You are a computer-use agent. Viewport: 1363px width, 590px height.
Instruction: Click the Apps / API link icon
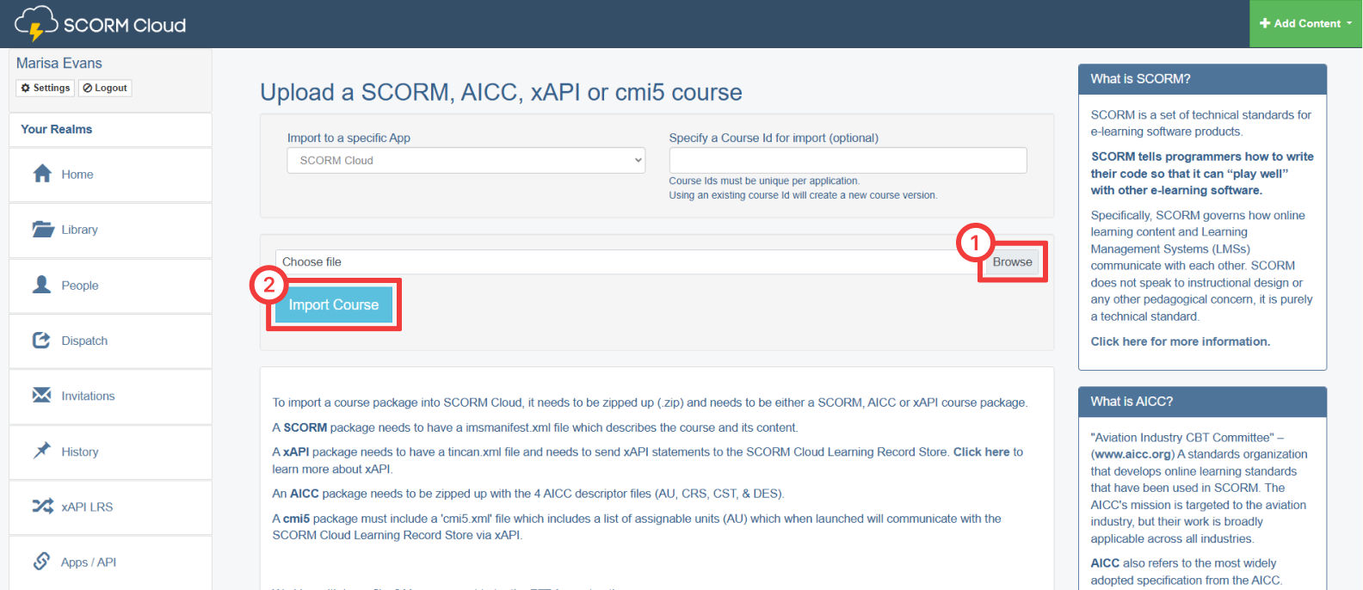[x=42, y=562]
